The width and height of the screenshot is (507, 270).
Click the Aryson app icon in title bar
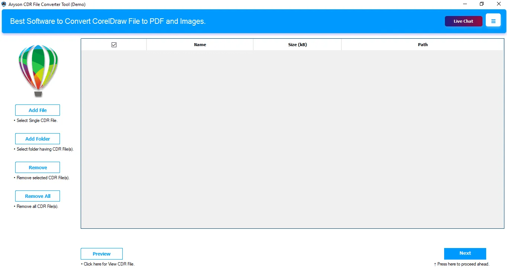pos(4,4)
